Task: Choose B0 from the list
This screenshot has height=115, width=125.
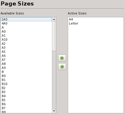Action: coord(26,76)
